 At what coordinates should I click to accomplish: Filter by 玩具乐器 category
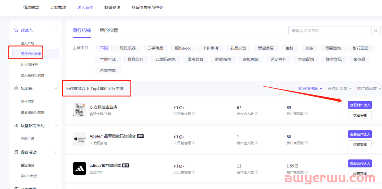[x=128, y=48]
